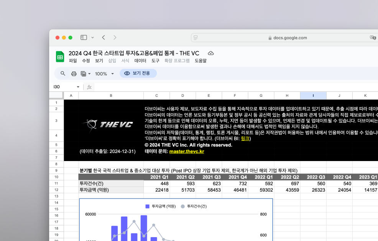Expand the name box dropdown arrow
The width and height of the screenshot is (378, 241).
tap(78, 87)
